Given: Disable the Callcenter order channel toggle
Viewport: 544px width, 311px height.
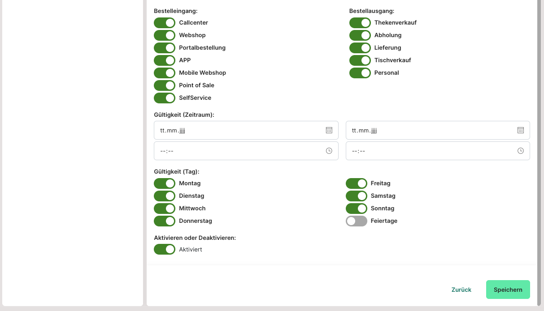Looking at the screenshot, I should click(165, 23).
